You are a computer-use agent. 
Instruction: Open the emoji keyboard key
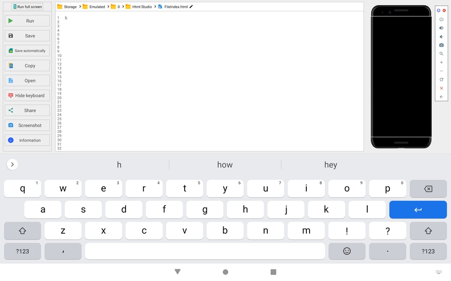click(347, 251)
